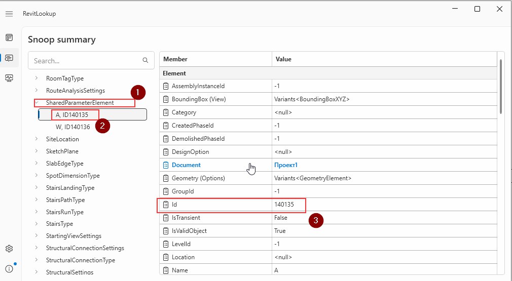This screenshot has width=512, height=281.
Task: Open Settings gear in sidebar
Action: 9,249
